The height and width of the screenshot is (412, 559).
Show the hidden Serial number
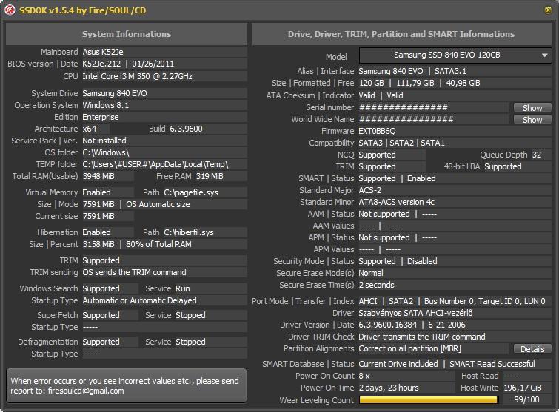532,107
